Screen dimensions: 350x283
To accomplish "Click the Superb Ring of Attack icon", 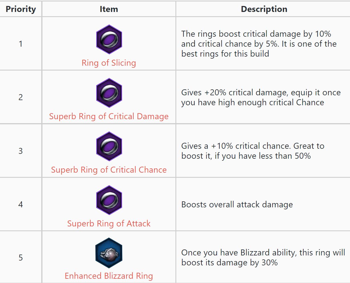I will (x=109, y=200).
